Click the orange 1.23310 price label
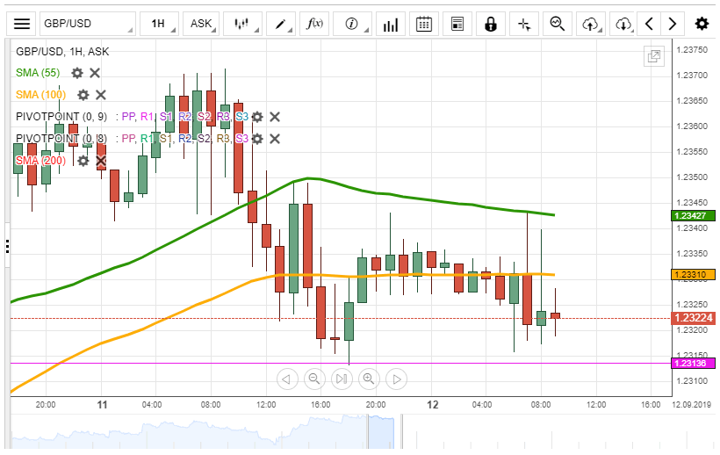The height and width of the screenshot is (455, 720). click(x=693, y=275)
